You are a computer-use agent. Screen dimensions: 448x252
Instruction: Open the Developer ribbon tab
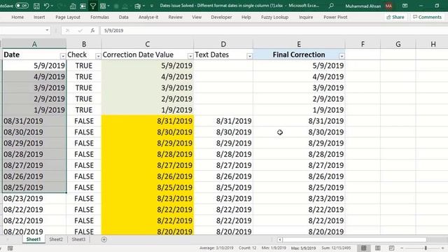point(221,17)
